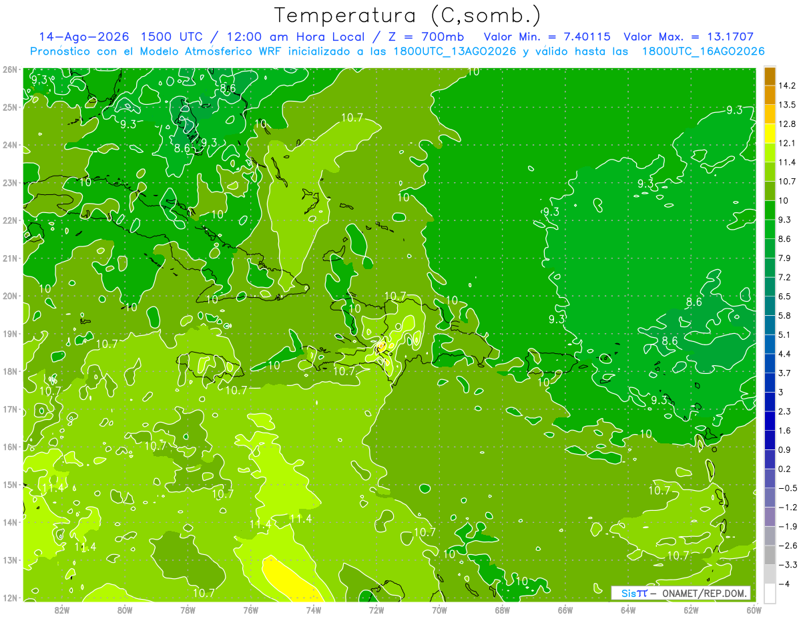Click colorbar label '-2.6'
The width and height of the screenshot is (801, 619).
click(x=786, y=546)
